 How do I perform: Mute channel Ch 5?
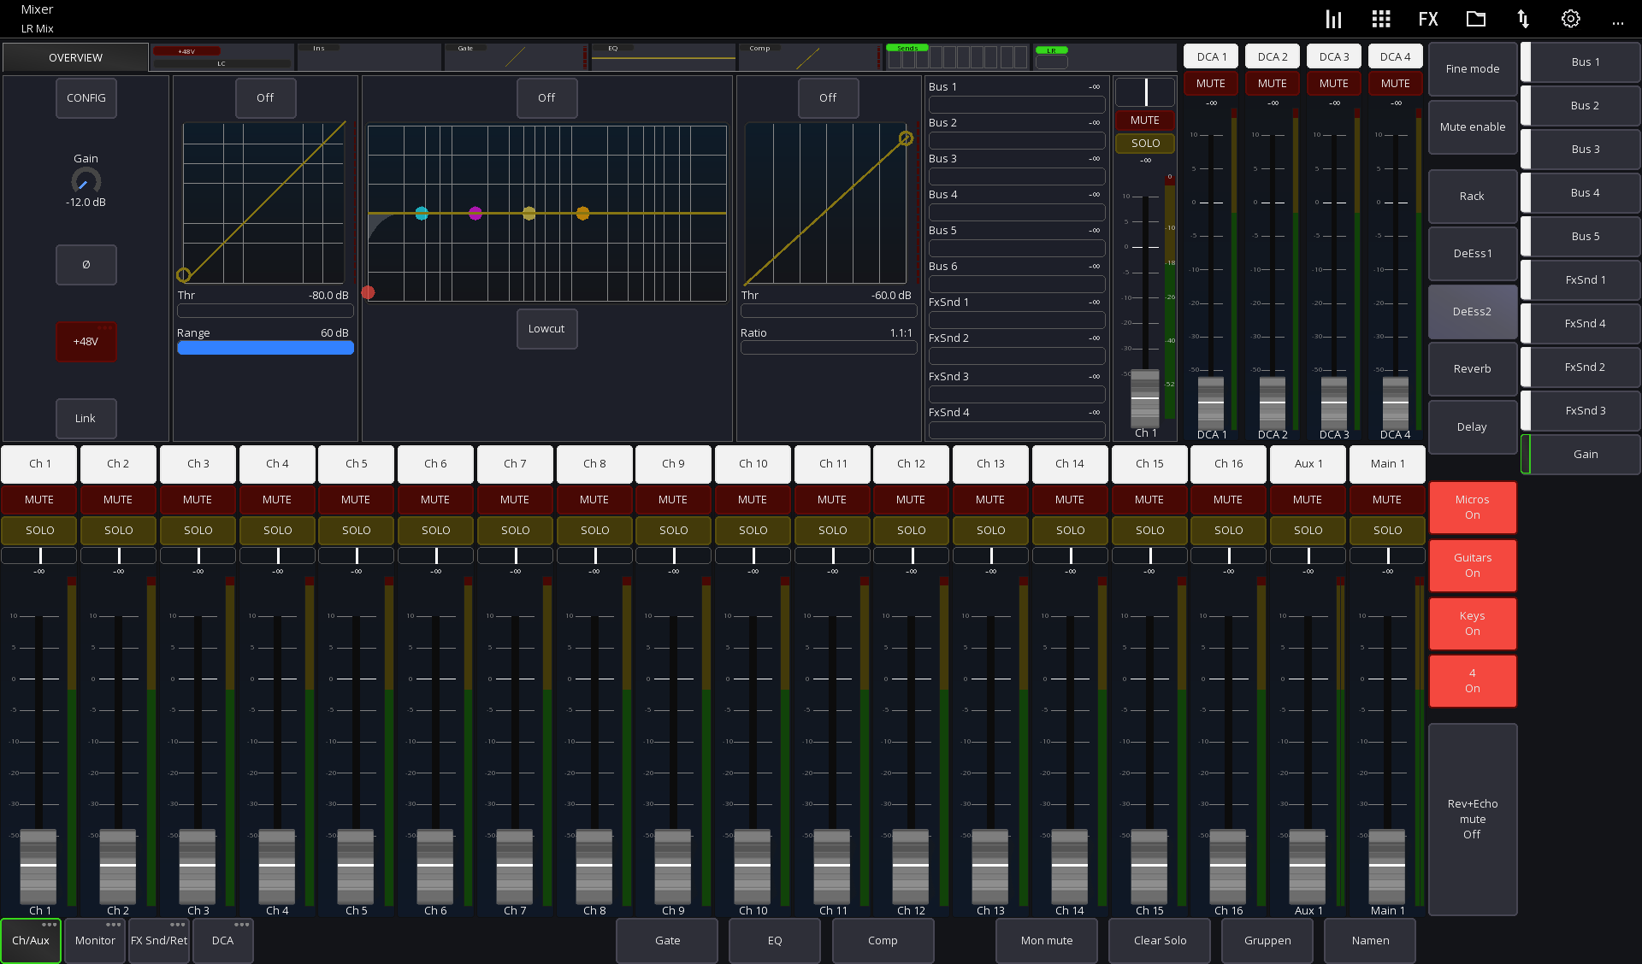(x=356, y=499)
